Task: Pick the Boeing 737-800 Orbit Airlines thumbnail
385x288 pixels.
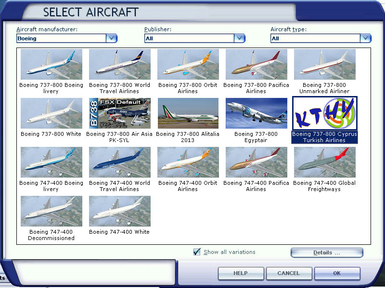Action: pos(188,65)
